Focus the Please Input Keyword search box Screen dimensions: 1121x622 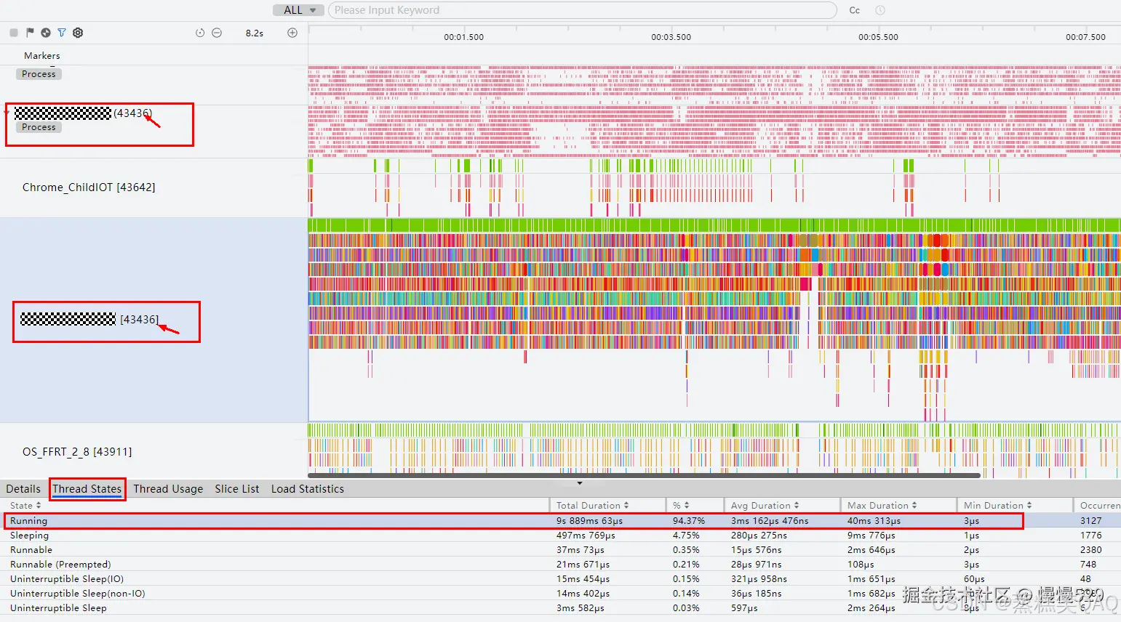pyautogui.click(x=582, y=10)
